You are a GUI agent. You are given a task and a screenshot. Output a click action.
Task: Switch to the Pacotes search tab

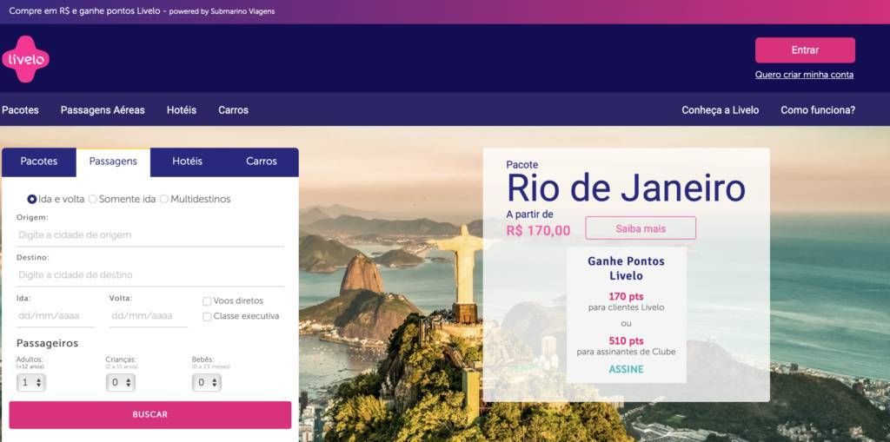tap(39, 162)
